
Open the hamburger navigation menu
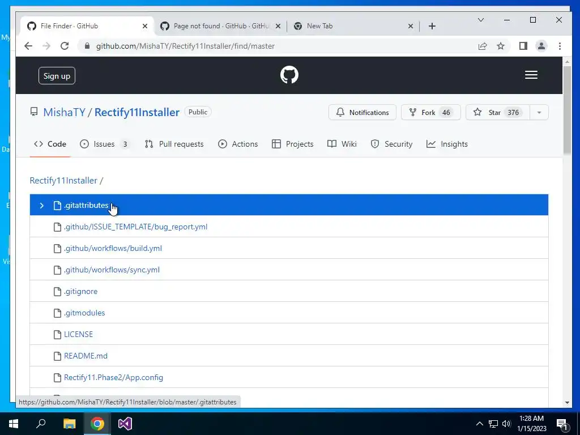pyautogui.click(x=531, y=75)
